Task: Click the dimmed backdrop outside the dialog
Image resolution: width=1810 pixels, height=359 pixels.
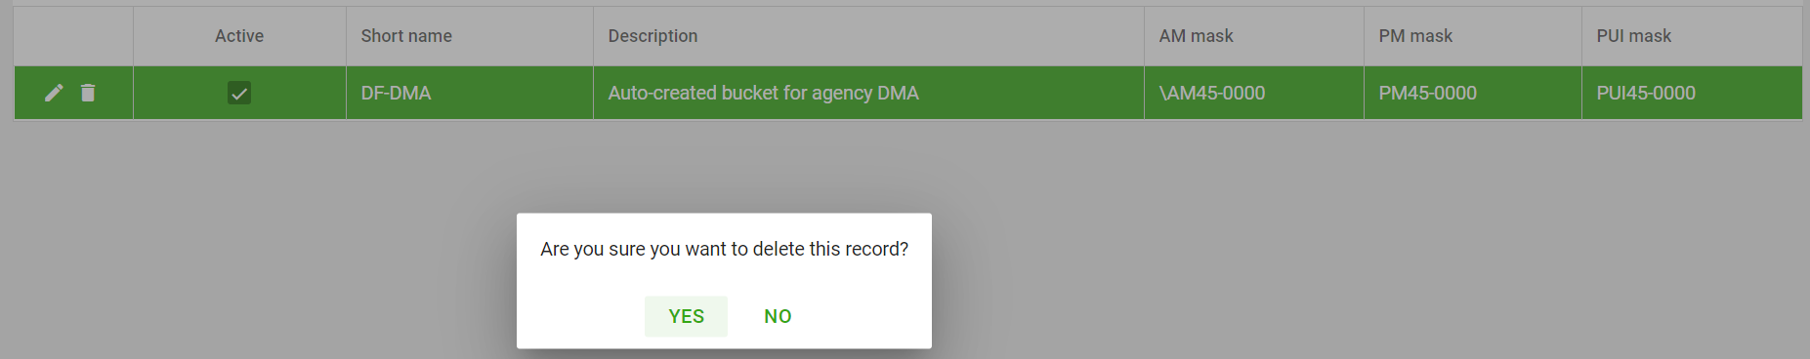Action: tap(1270, 244)
